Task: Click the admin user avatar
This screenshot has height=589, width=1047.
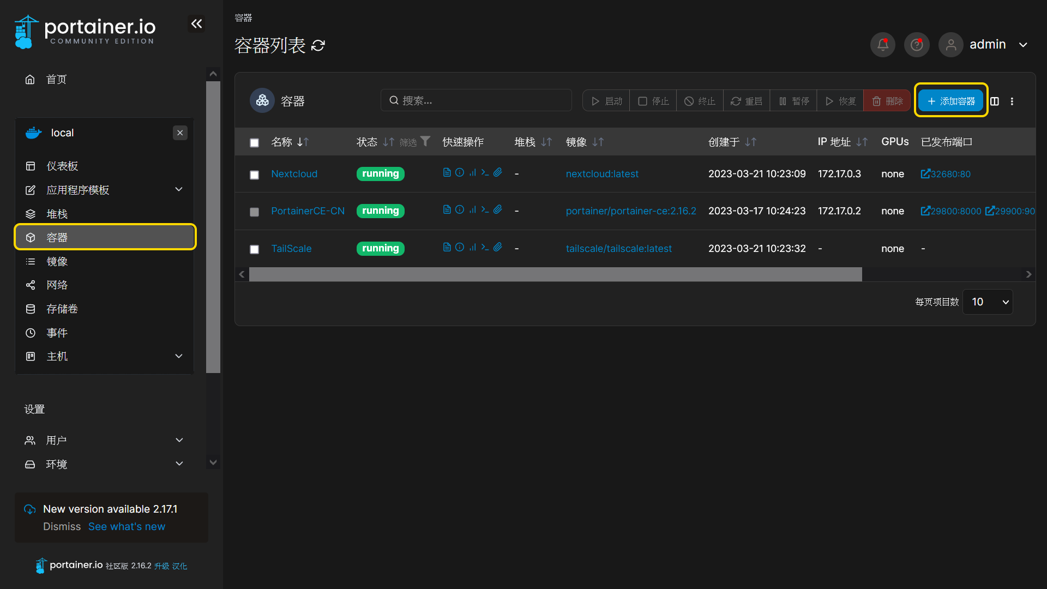Action: click(x=950, y=45)
